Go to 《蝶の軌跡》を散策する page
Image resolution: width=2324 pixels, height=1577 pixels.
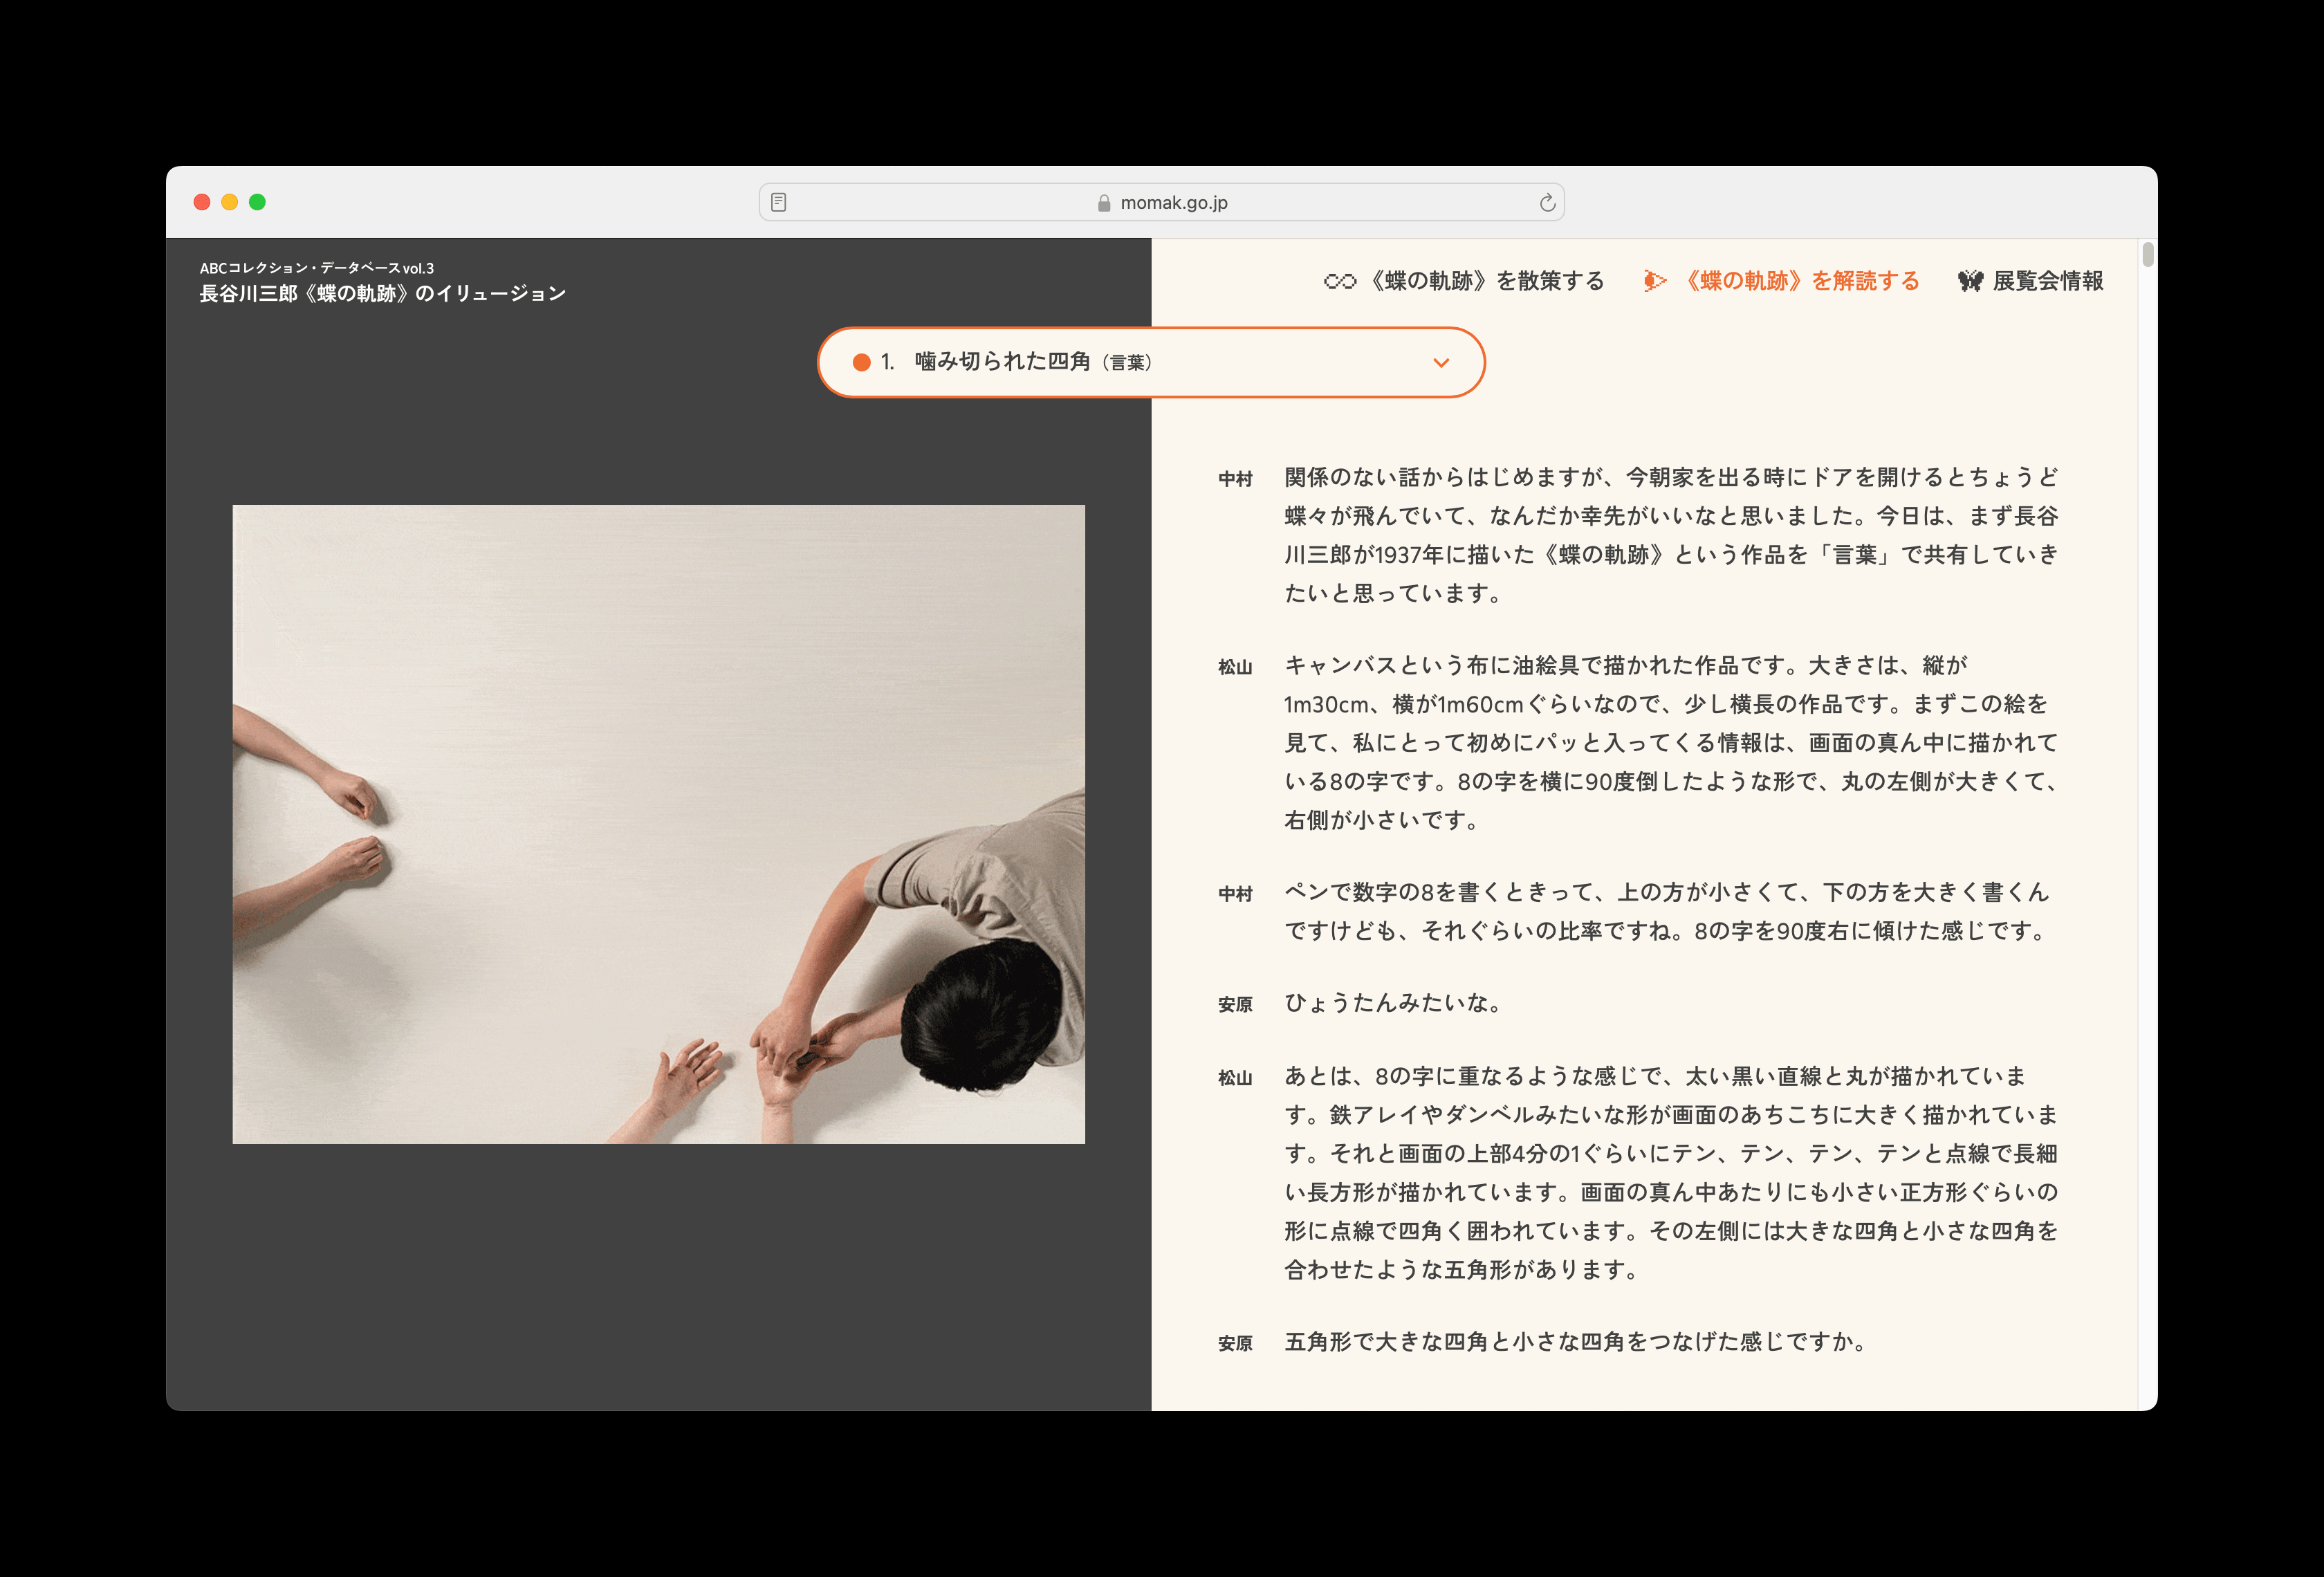pos(1484,281)
